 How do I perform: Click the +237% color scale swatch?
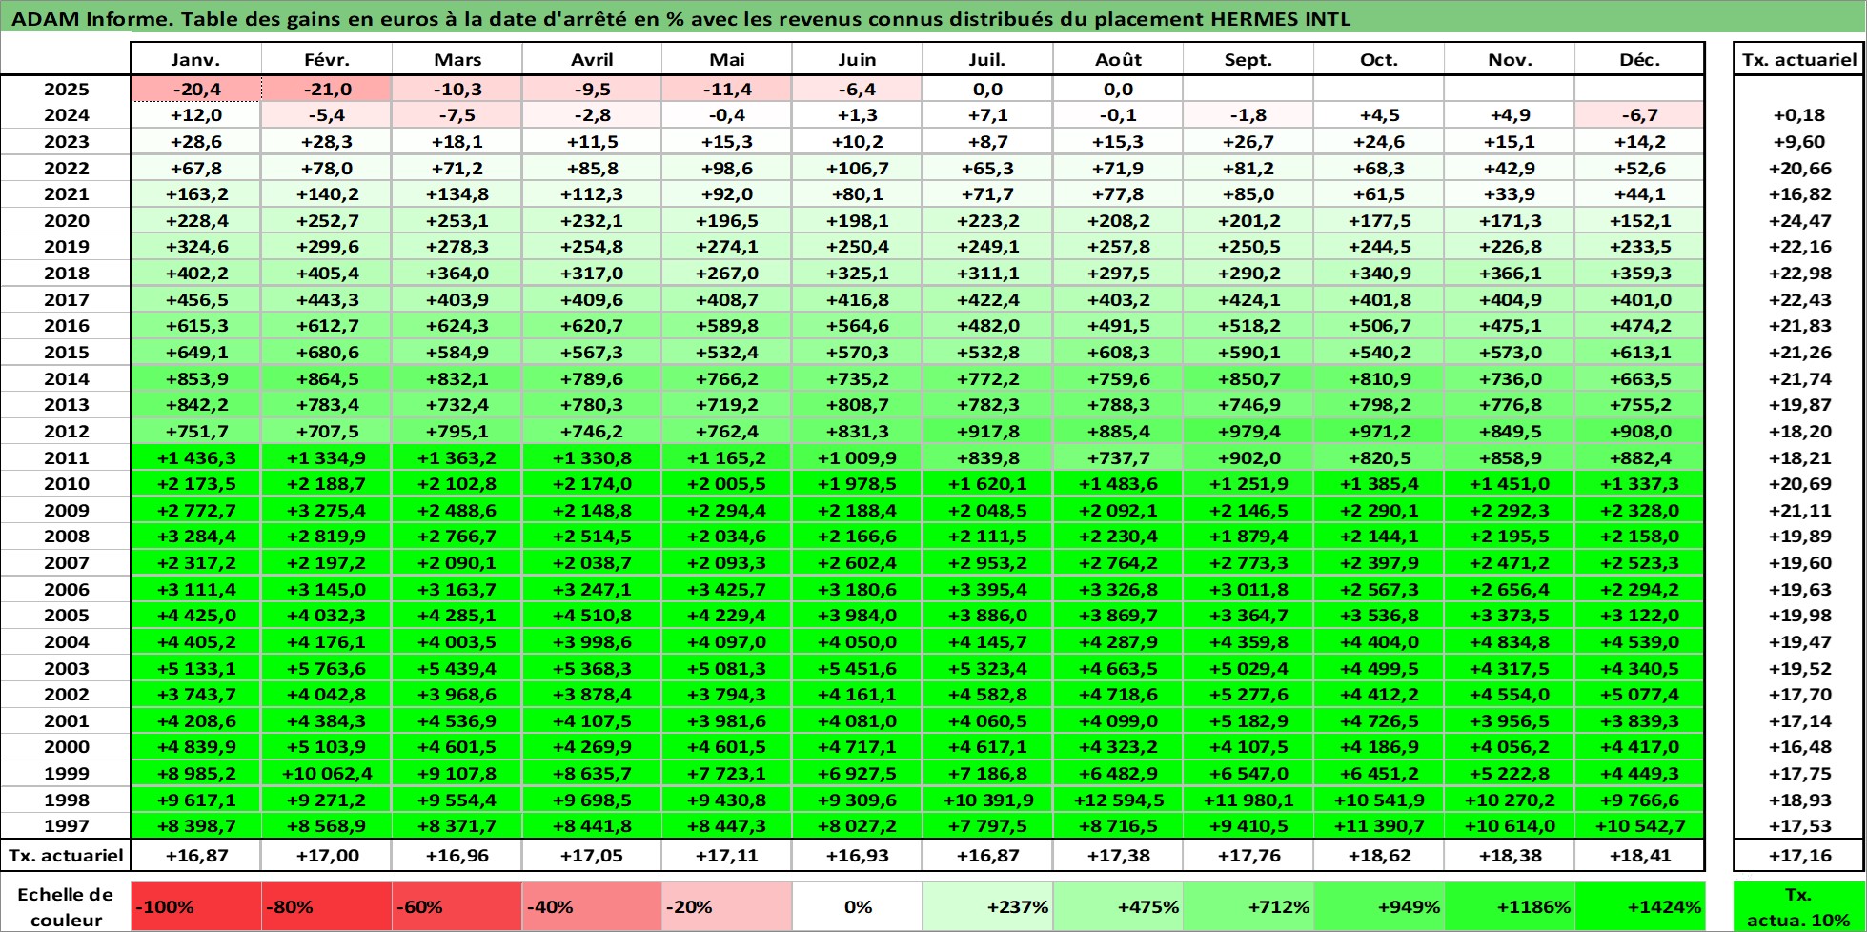tap(987, 907)
